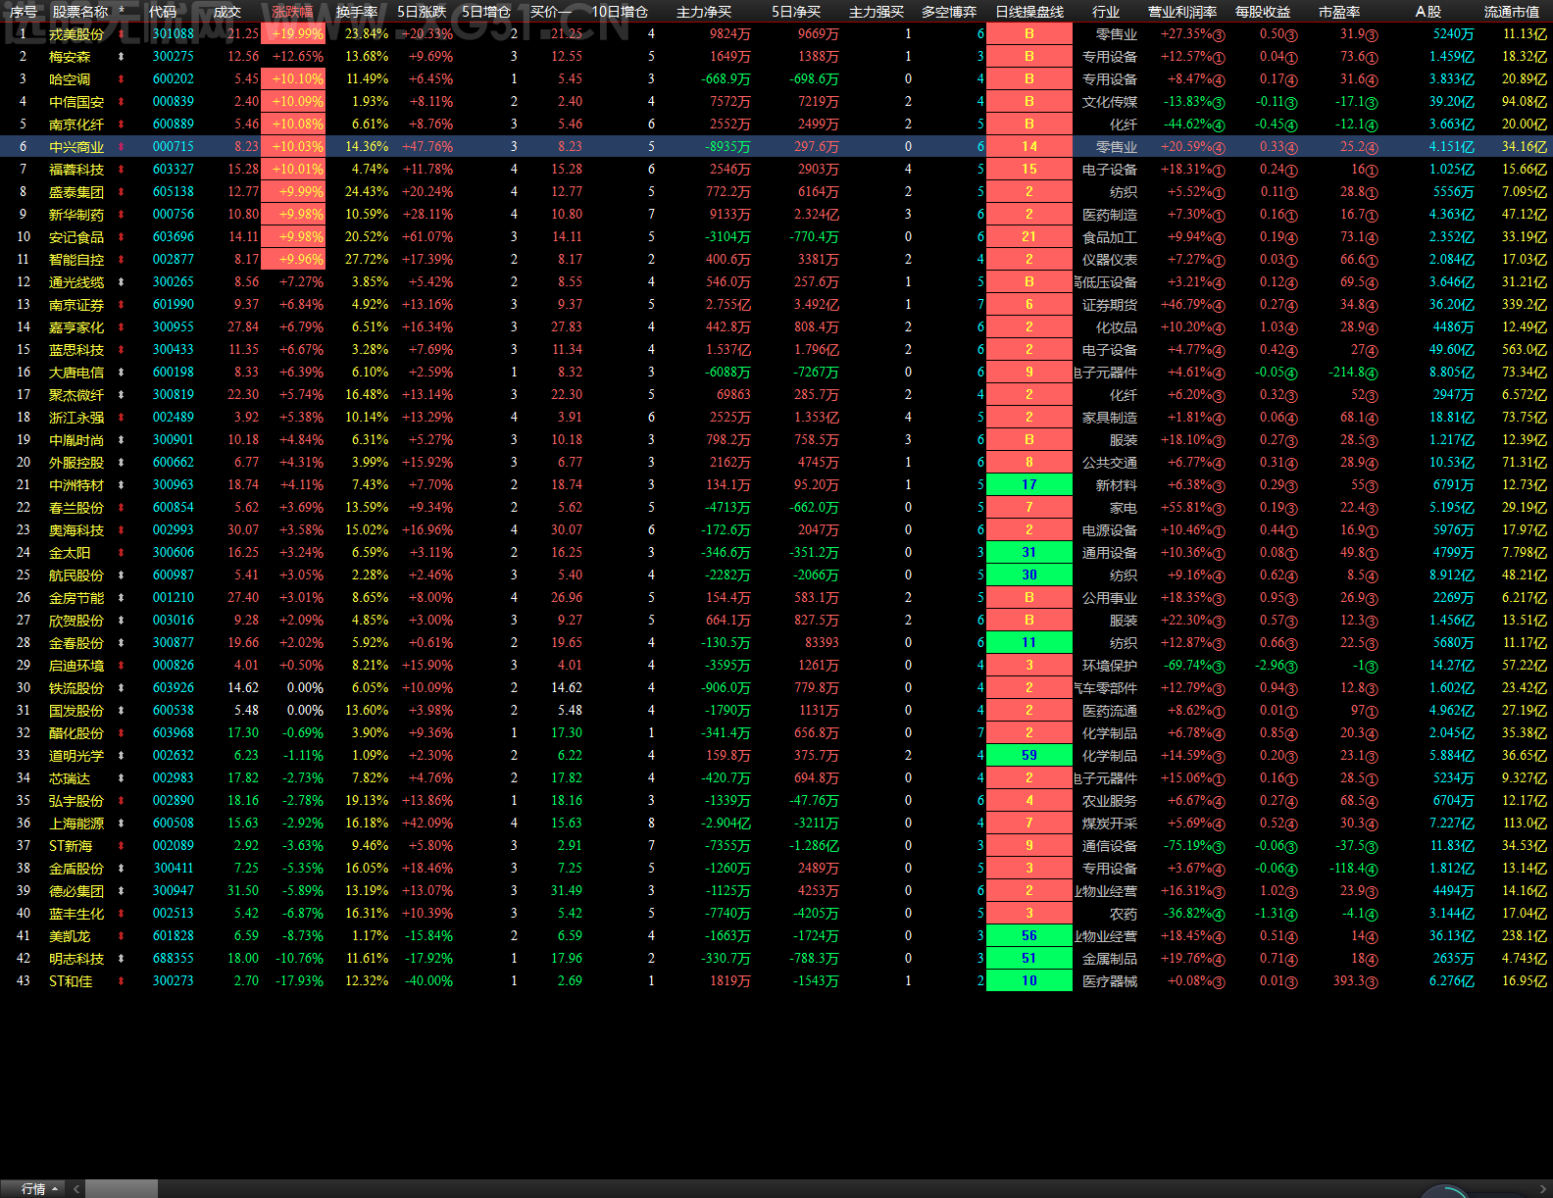Click the green 59 cell for 道明光学

coord(1029,756)
